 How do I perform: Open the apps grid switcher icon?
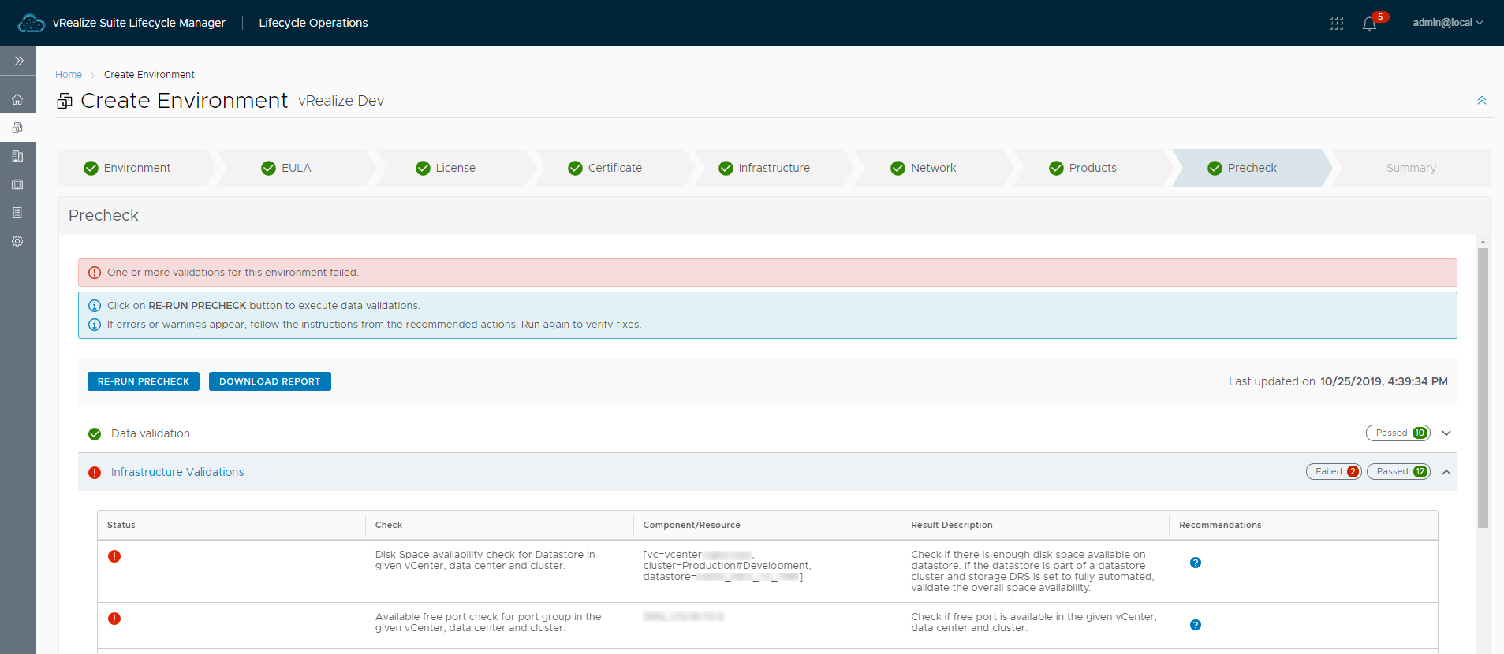[1336, 23]
